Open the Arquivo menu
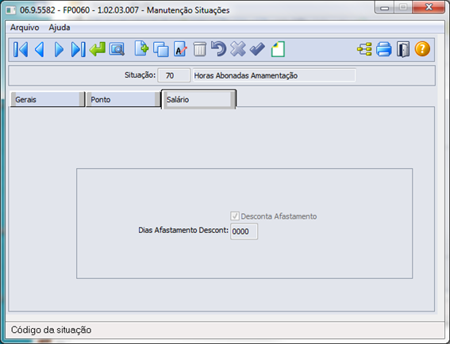 coord(25,28)
